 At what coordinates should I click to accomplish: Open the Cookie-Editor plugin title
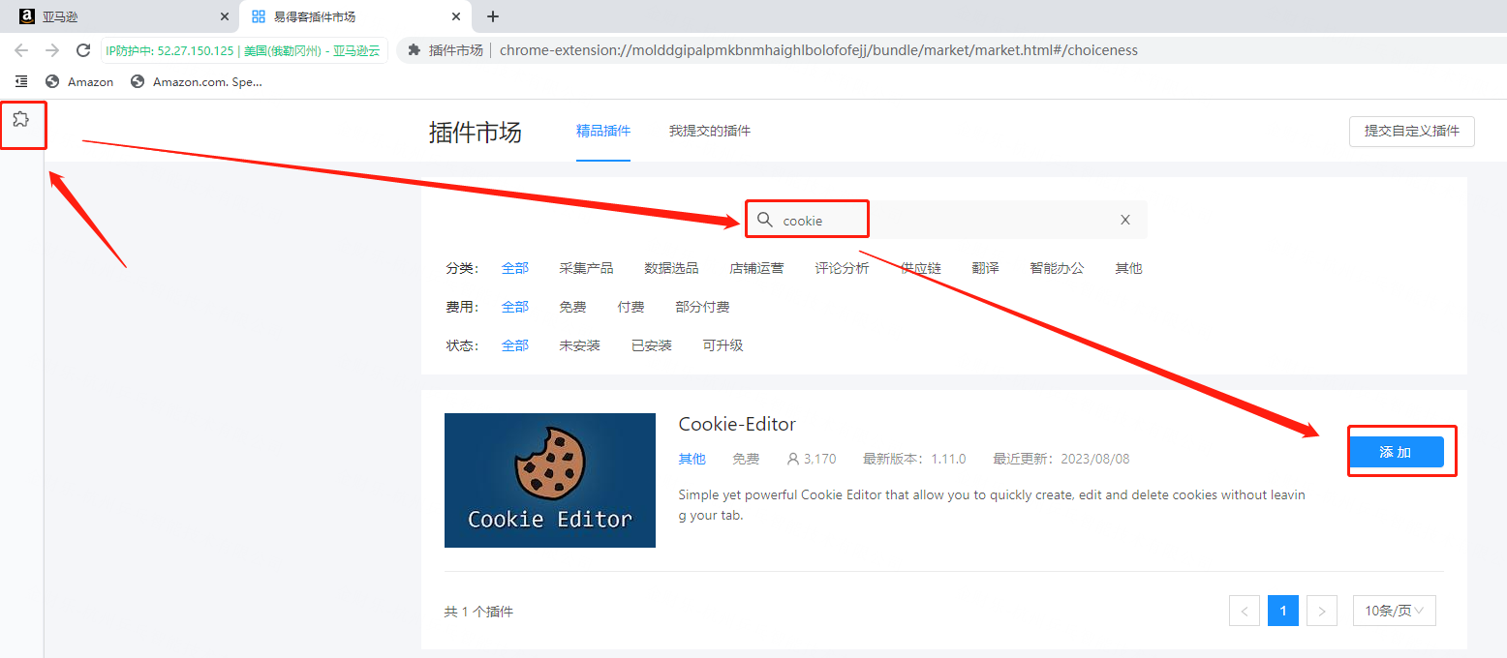(x=737, y=424)
